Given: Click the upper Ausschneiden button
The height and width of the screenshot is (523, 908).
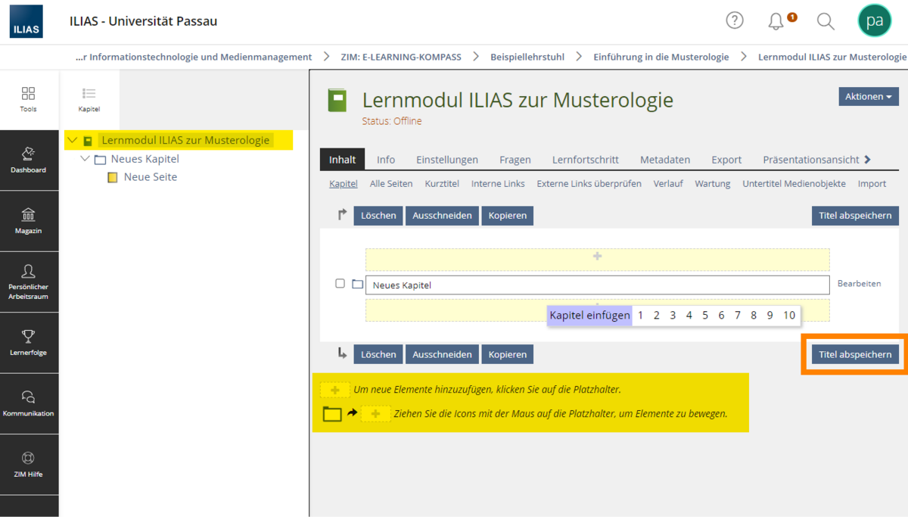Looking at the screenshot, I should (x=442, y=216).
